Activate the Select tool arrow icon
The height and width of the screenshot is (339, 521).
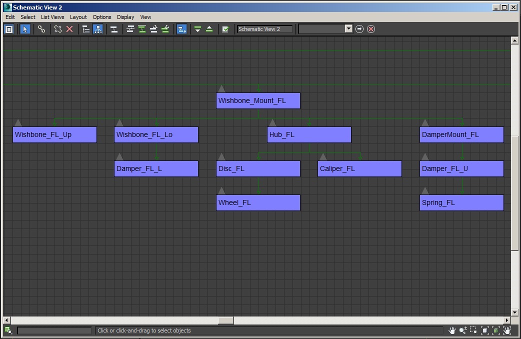pyautogui.click(x=25, y=29)
